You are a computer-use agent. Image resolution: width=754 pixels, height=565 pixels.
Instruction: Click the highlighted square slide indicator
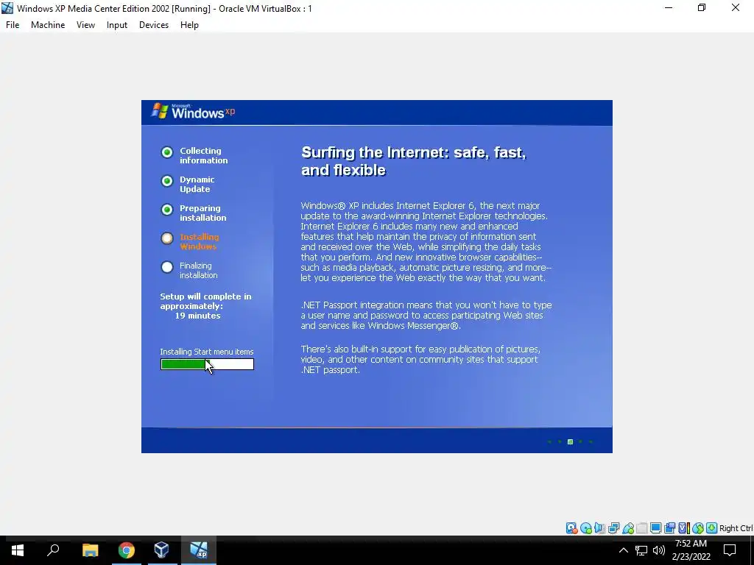coord(571,441)
